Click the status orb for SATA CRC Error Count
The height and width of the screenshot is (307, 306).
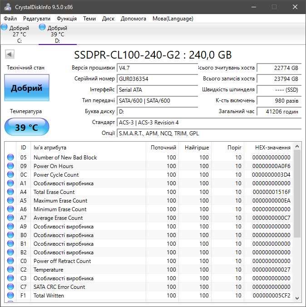pos(10,287)
